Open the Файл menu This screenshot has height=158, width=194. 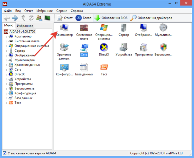click(x=8, y=11)
